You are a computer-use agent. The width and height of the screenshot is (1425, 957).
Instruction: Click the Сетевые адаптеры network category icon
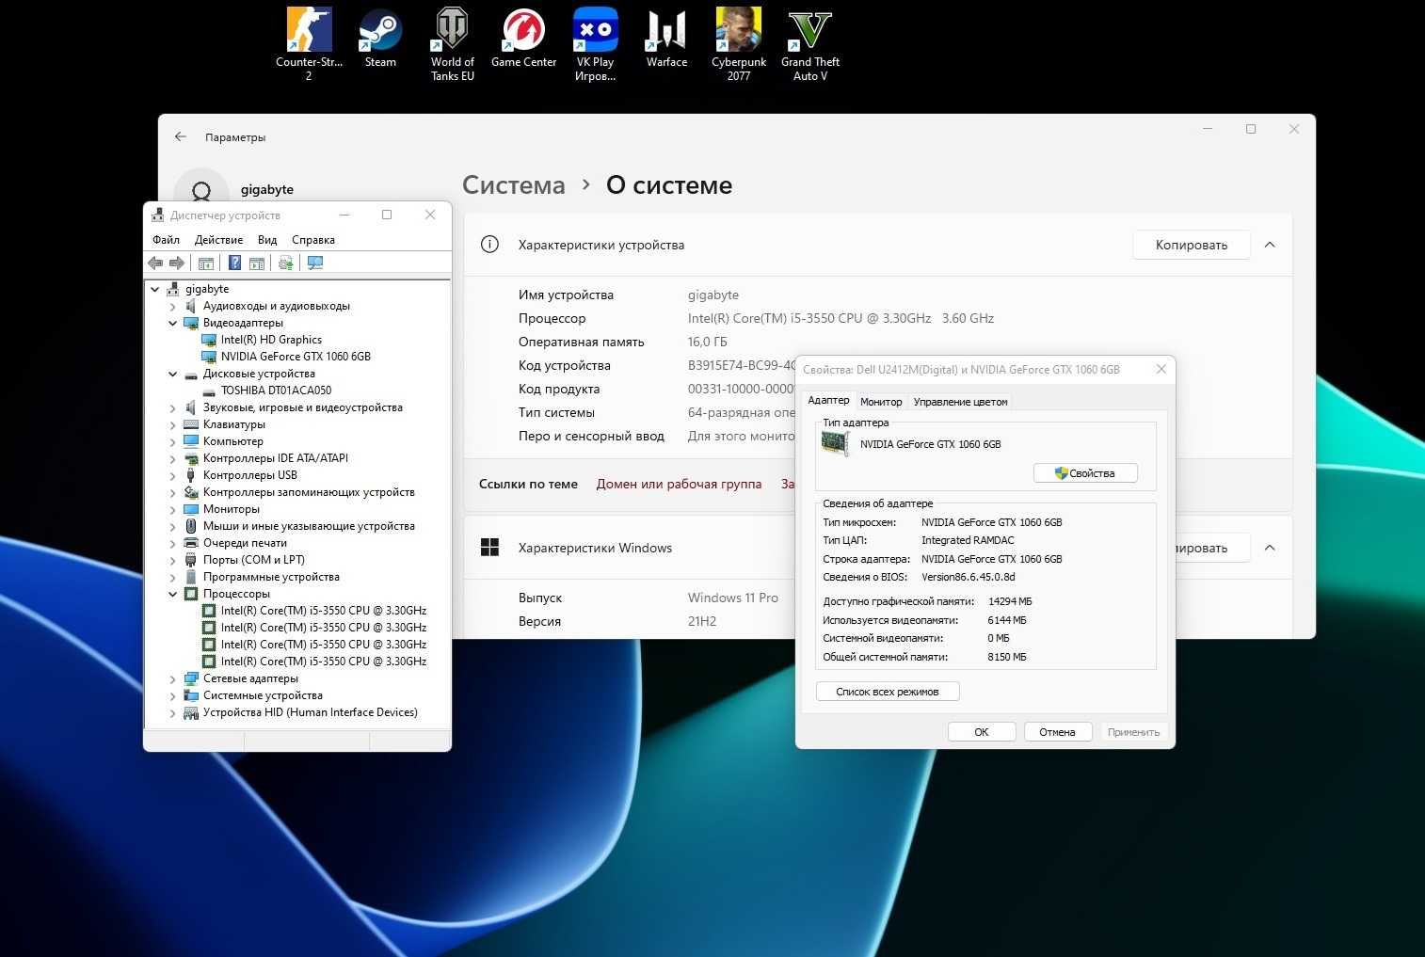(x=191, y=678)
